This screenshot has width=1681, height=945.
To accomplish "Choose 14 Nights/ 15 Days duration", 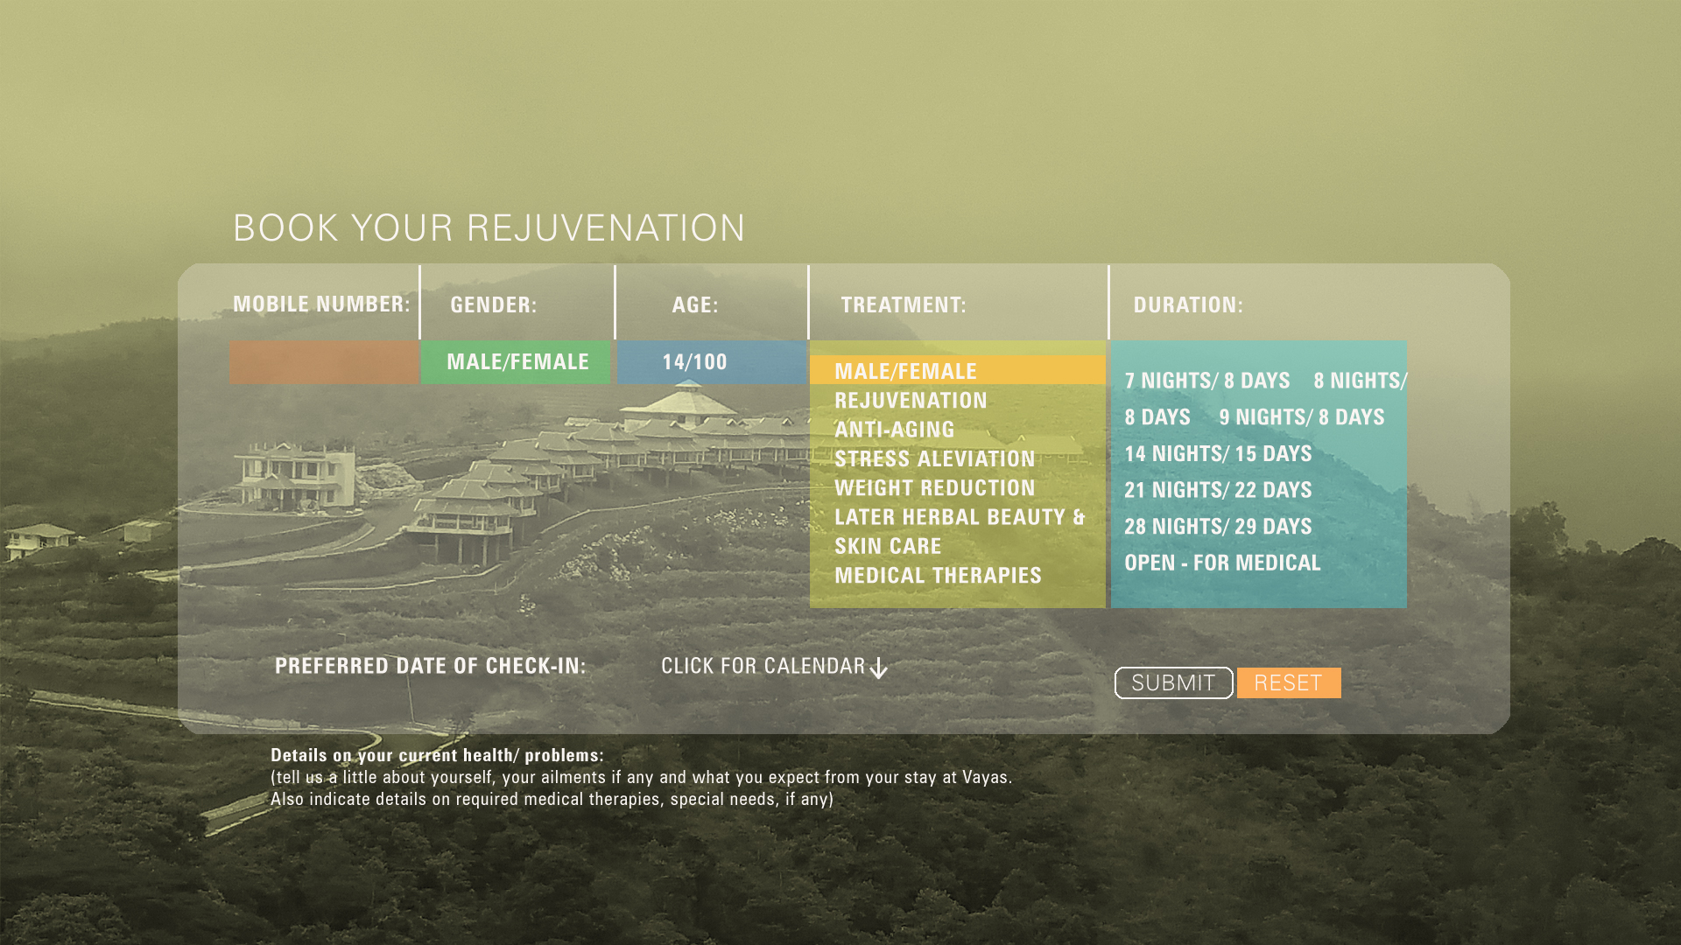I will [x=1218, y=454].
